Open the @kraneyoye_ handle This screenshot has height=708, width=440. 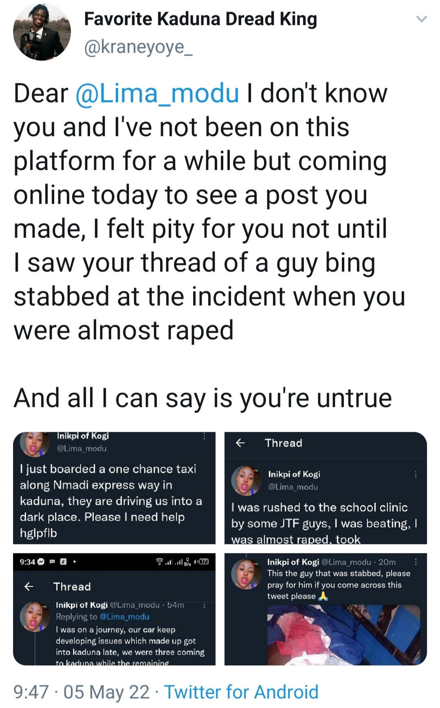[x=139, y=47]
